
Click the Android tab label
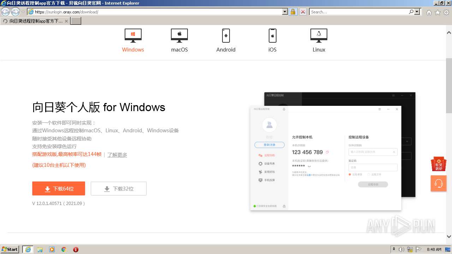coord(226,50)
